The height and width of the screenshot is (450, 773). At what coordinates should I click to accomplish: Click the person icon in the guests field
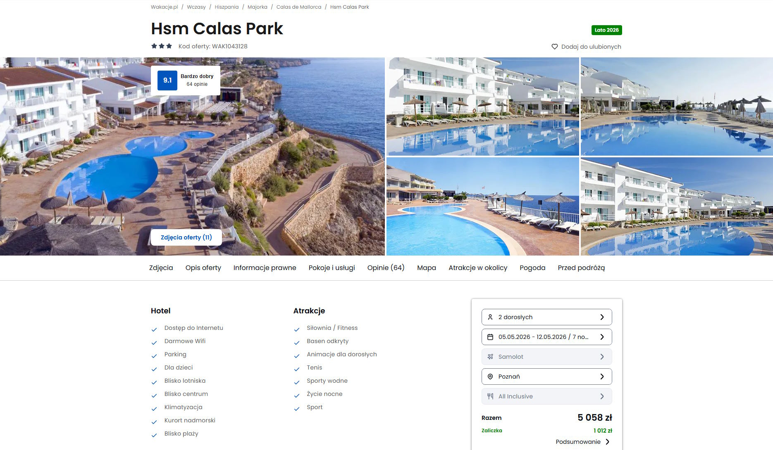[x=490, y=317]
